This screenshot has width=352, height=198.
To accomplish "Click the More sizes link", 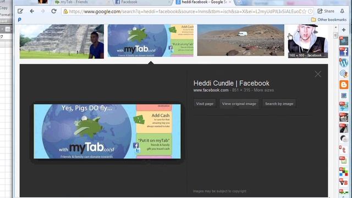I will pos(264,90).
